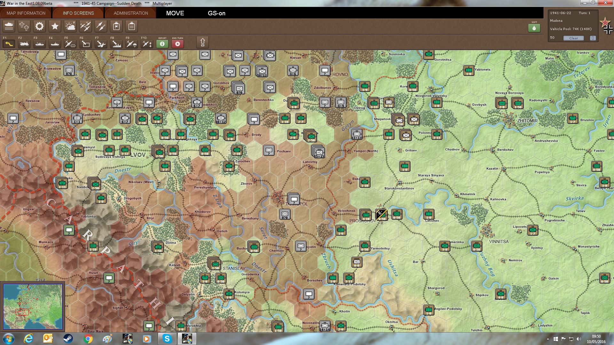This screenshot has height=345, width=614.
Task: Click the Clear button in info panel
Action: click(573, 38)
